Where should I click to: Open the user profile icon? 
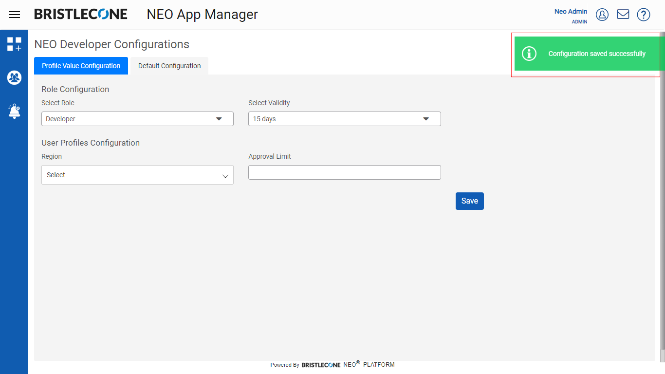602,15
